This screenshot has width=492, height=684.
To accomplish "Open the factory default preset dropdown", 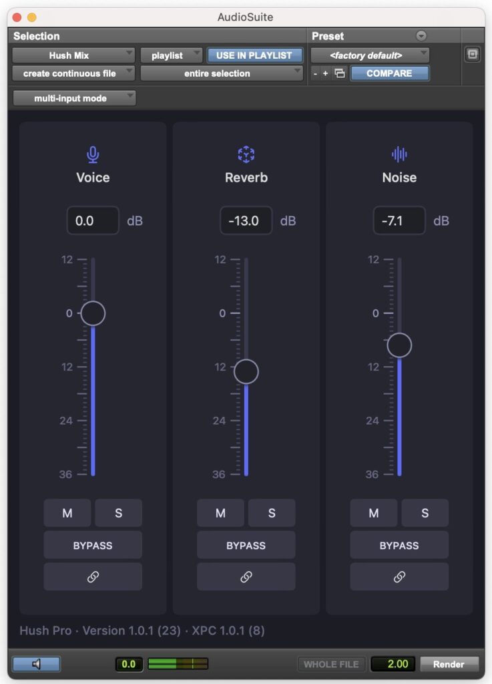I will [x=370, y=55].
